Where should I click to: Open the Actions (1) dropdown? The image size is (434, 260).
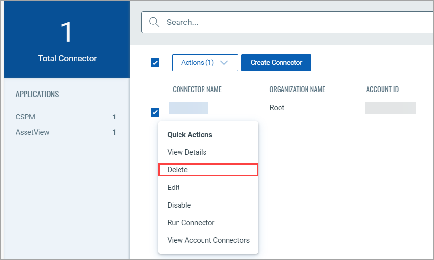click(204, 63)
